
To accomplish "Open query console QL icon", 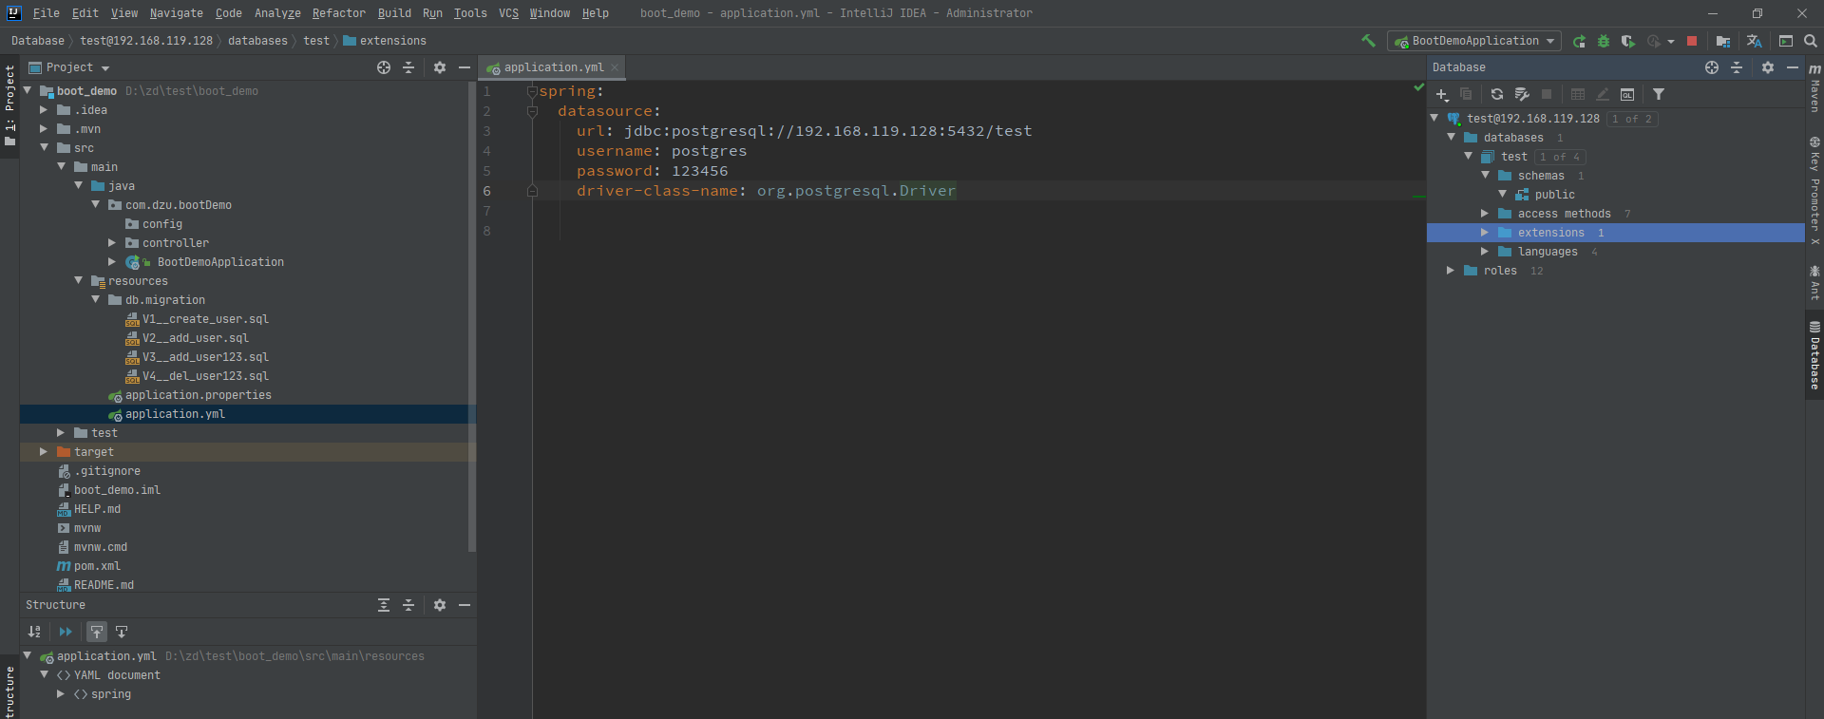I will [x=1627, y=94].
